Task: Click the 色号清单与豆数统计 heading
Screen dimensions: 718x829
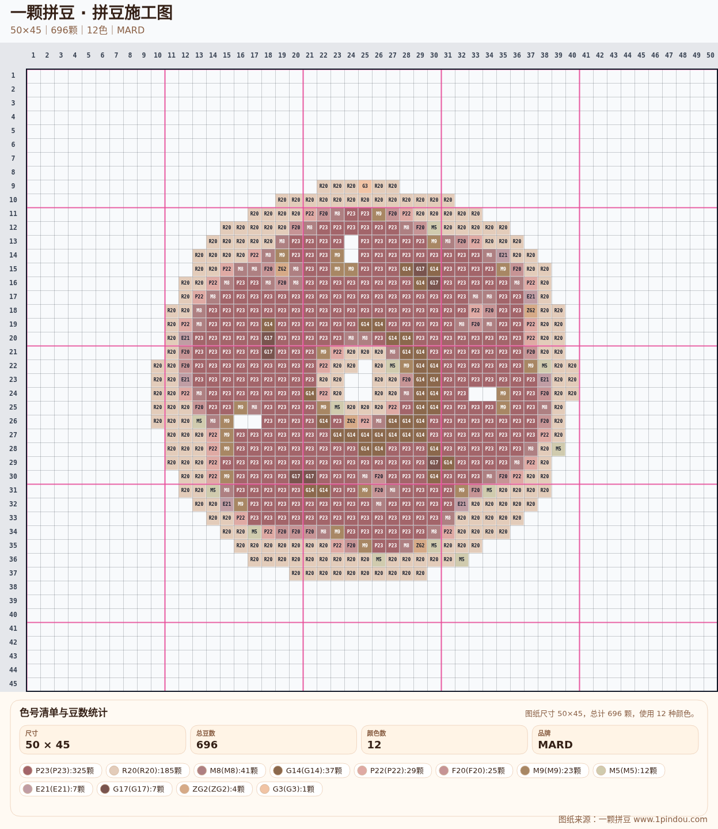Action: (63, 713)
